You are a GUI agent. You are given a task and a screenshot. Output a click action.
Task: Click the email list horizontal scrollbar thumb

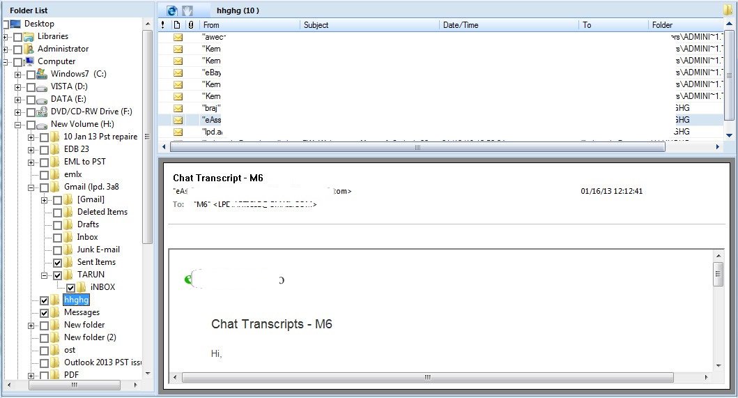417,147
